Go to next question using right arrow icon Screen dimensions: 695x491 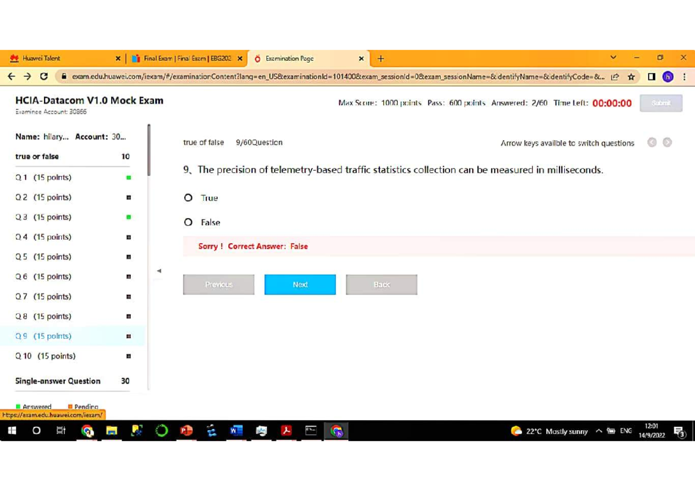pyautogui.click(x=667, y=142)
